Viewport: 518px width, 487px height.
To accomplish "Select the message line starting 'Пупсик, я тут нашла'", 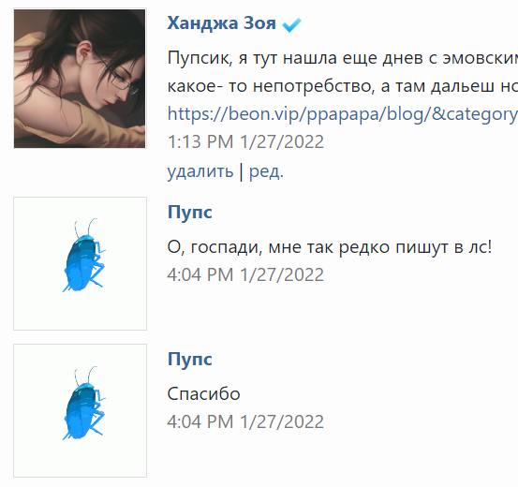I will pos(343,58).
